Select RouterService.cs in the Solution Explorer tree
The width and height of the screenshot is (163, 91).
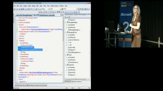tap(74, 62)
